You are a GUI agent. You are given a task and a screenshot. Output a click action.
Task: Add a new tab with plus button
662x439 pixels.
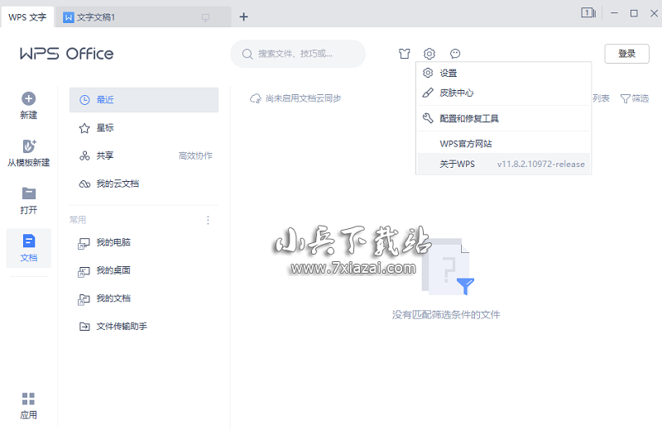pos(243,17)
